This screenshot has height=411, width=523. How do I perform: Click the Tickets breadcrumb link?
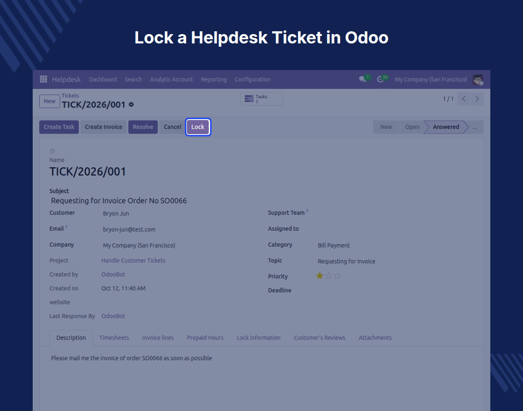tap(71, 96)
